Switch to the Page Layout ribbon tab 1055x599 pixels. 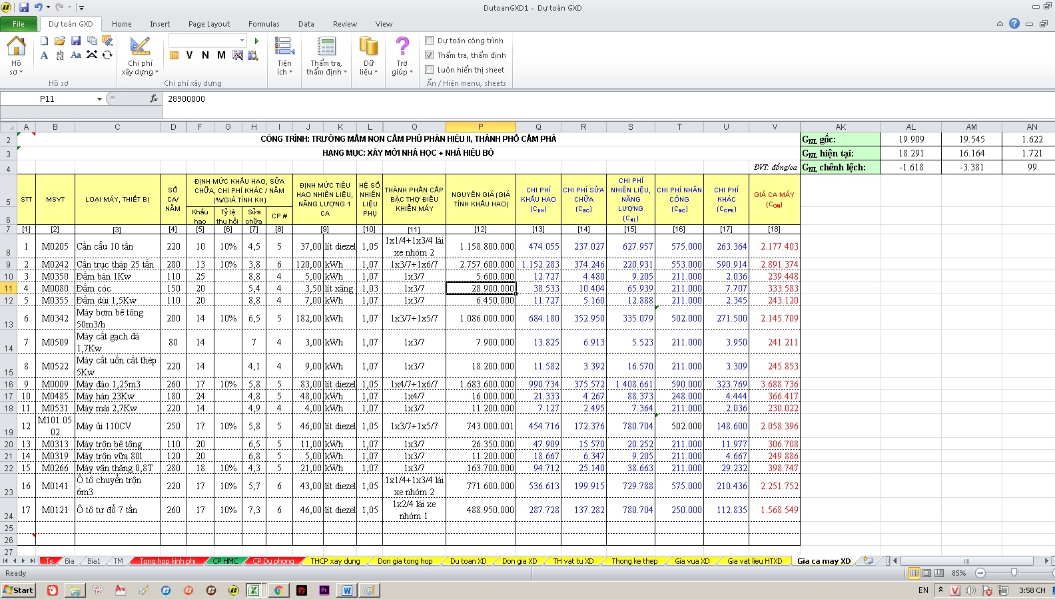208,24
